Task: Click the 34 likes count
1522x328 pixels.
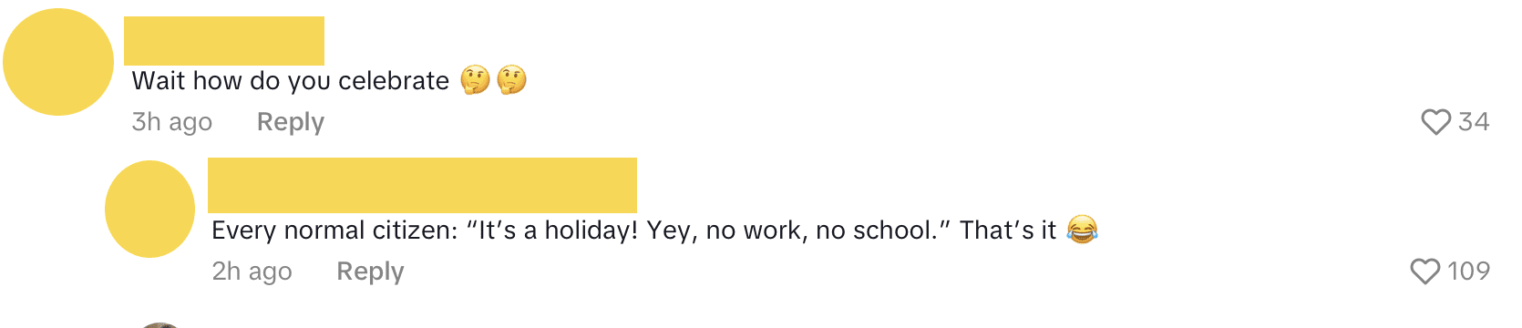Action: coord(1474,122)
